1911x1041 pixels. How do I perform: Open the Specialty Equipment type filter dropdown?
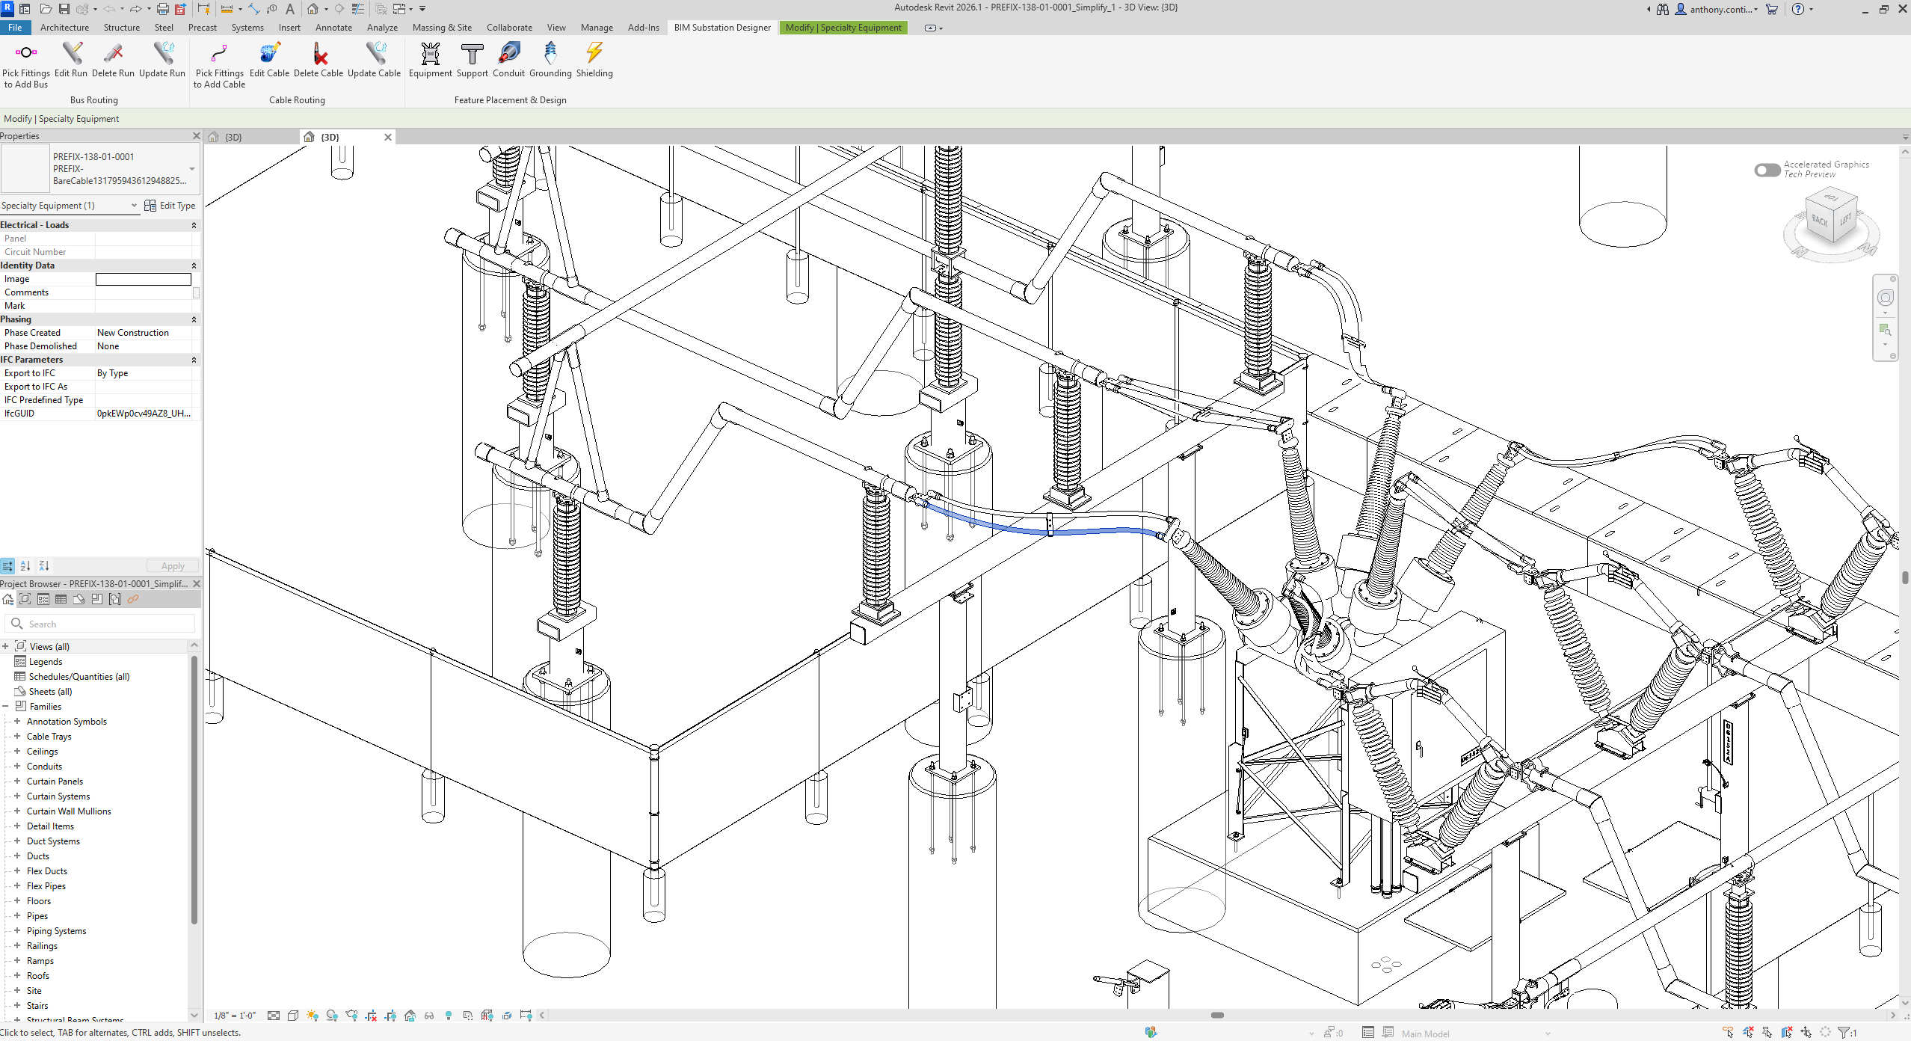(x=134, y=206)
